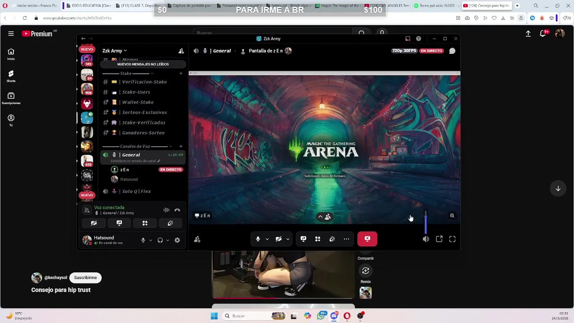Open the stream chat bubble icon
The image size is (574, 323).
(x=452, y=51)
